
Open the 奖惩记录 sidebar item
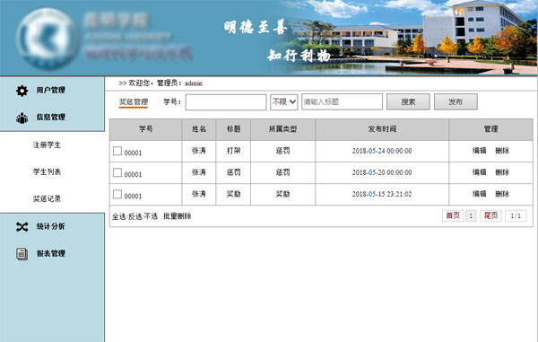pyautogui.click(x=47, y=198)
